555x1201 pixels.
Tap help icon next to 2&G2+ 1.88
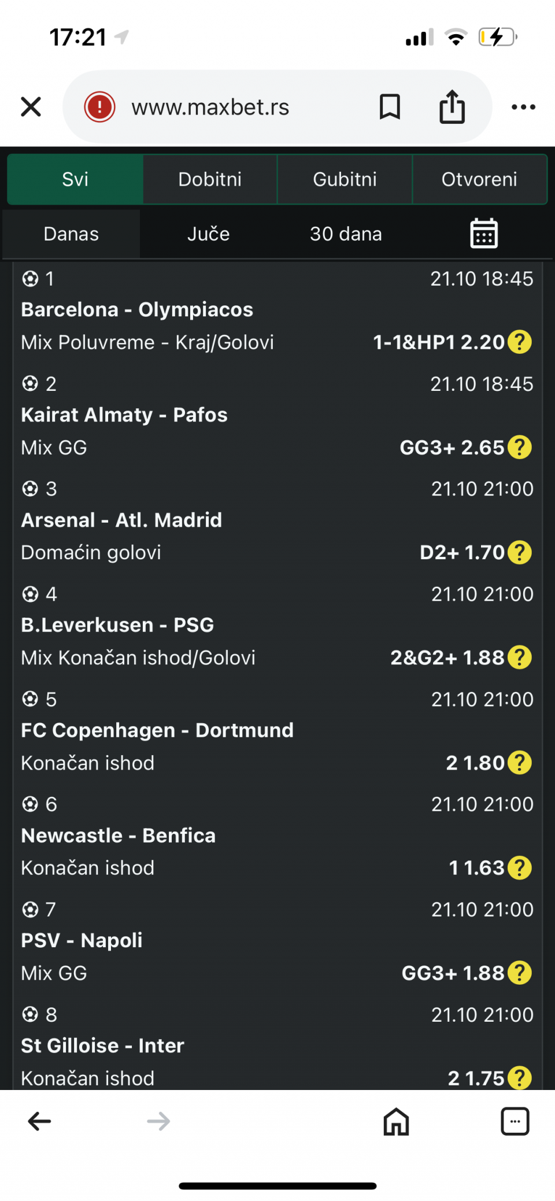coord(520,658)
